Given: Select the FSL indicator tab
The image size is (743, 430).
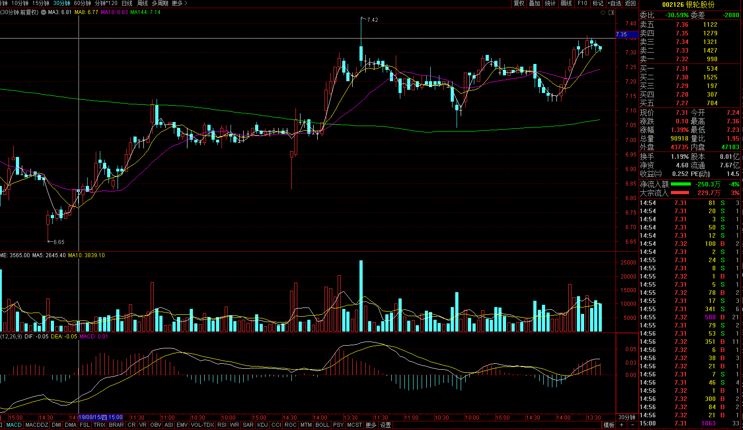Looking at the screenshot, I should point(85,425).
